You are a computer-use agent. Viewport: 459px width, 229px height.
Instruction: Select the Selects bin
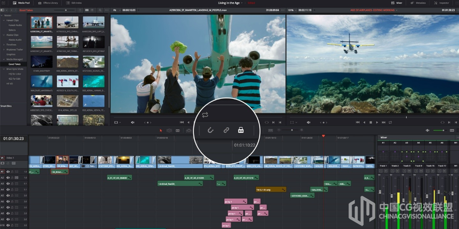tap(12, 30)
